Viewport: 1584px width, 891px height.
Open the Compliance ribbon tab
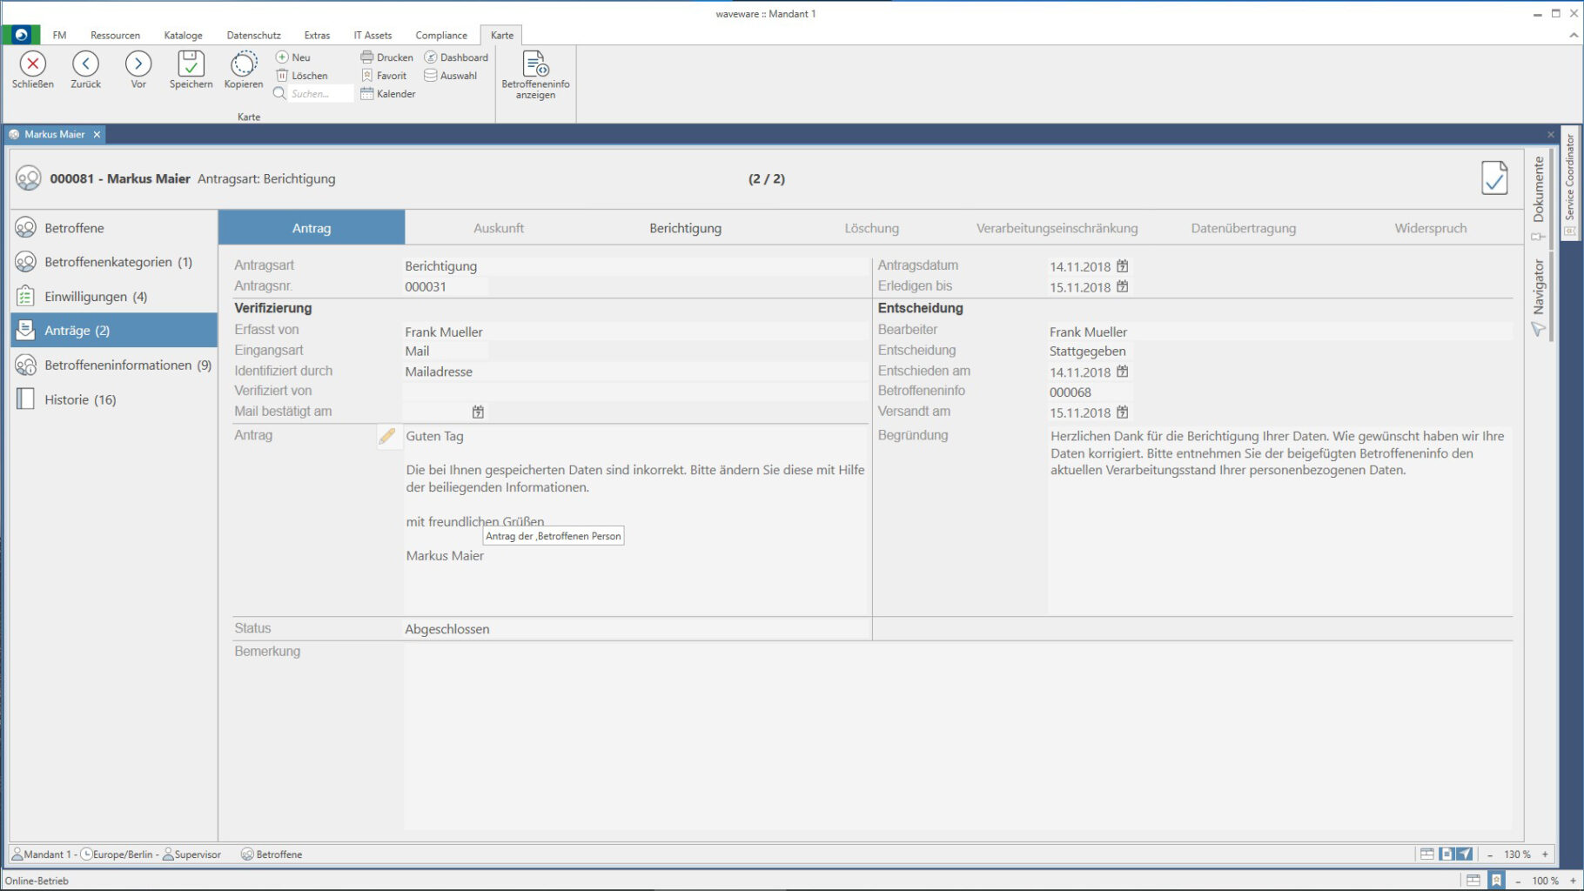click(x=440, y=36)
